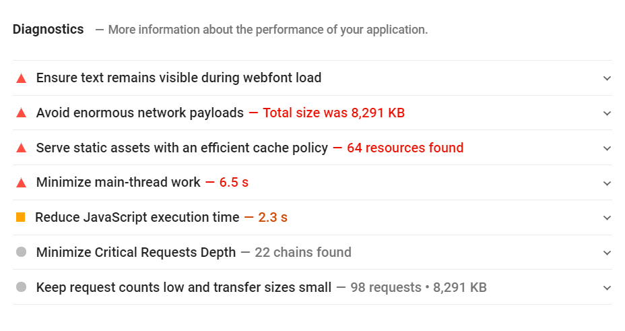The image size is (625, 331).
Task: Click orange square icon for JavaScript execution time
Action: point(20,217)
